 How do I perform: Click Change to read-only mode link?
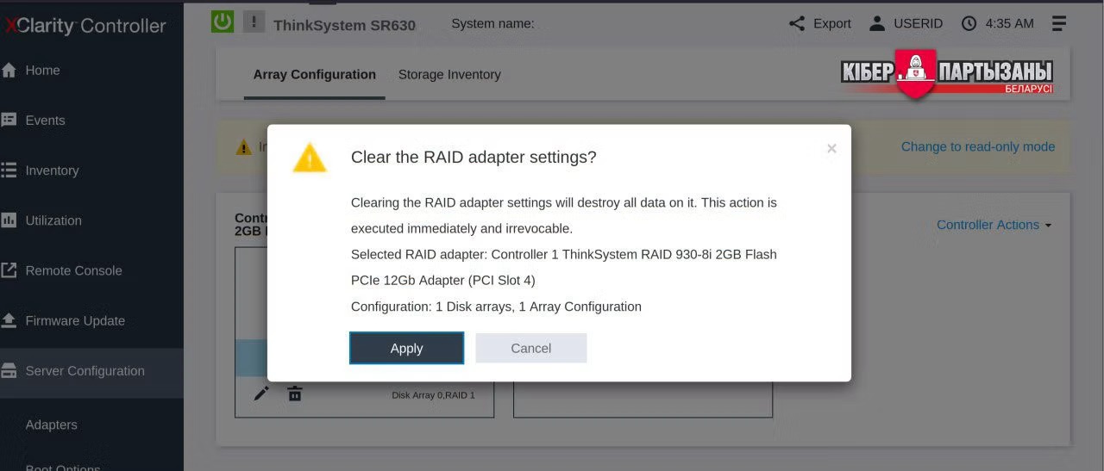[x=977, y=147]
